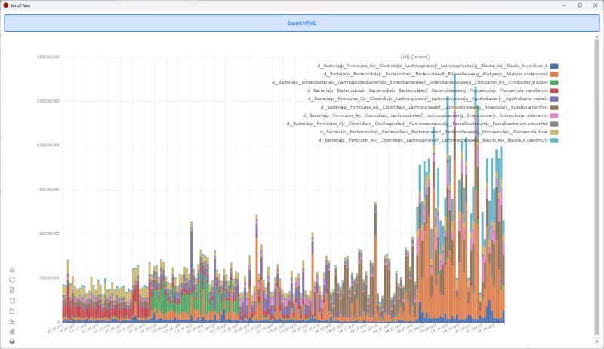This screenshot has height=349, width=604.
Task: Toggle Phocaeicola massiliensis legend series
Action: tap(433, 90)
